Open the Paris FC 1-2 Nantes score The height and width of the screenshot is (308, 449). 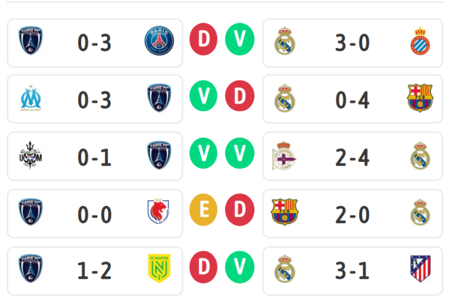94,271
